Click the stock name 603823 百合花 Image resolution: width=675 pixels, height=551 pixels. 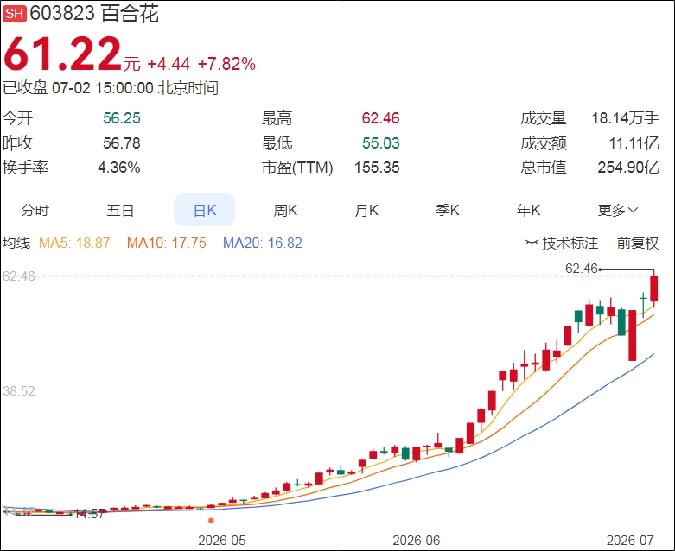94,13
